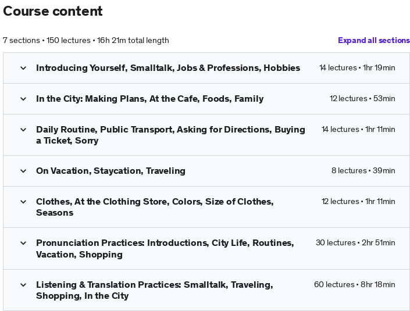The height and width of the screenshot is (311, 410).
Task: Expand chevron for On Vacation section
Action: (x=23, y=171)
